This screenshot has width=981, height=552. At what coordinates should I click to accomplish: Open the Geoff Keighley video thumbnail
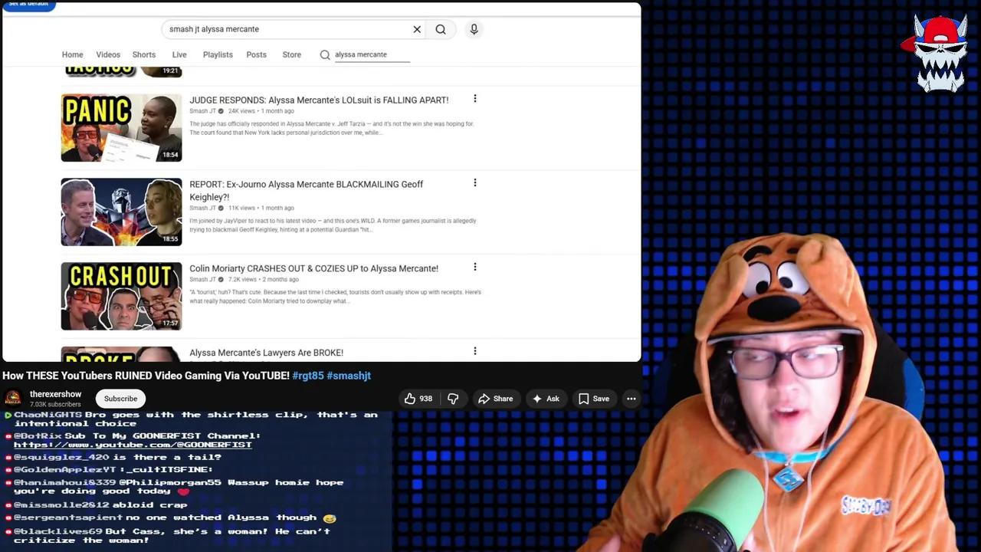click(x=121, y=212)
